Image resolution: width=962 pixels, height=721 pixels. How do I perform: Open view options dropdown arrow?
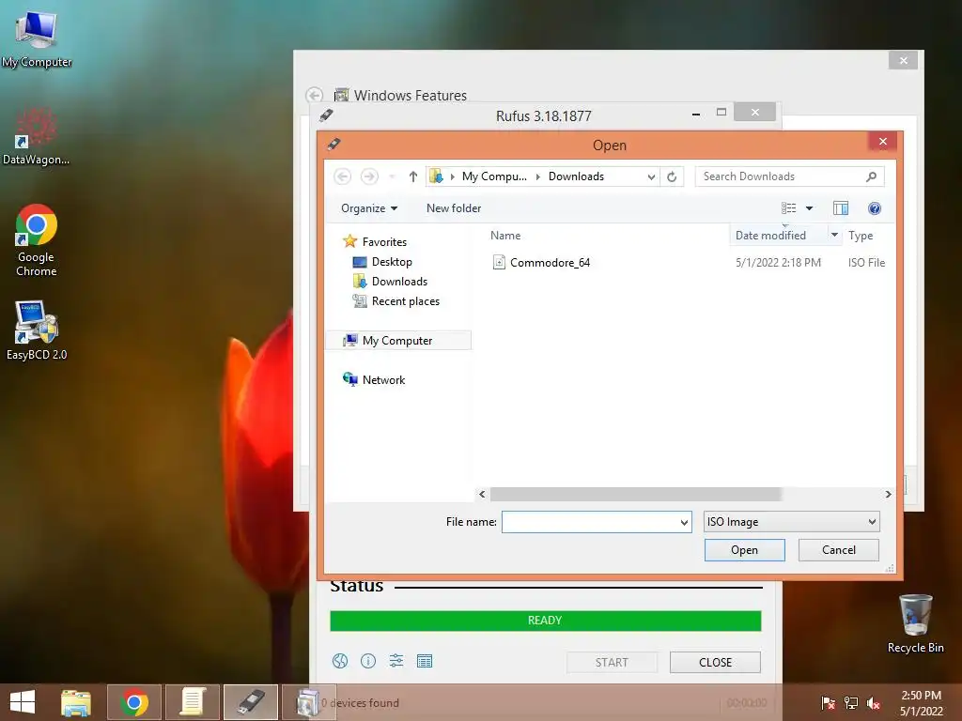pyautogui.click(x=809, y=208)
